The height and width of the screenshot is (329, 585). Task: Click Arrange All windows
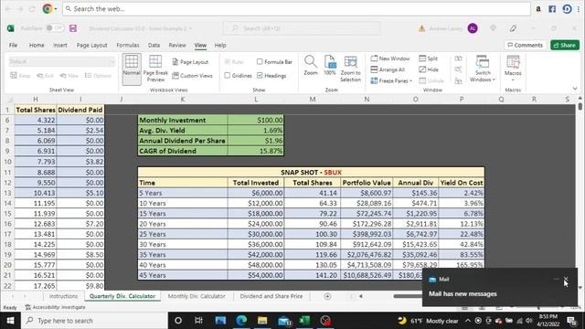(x=388, y=69)
